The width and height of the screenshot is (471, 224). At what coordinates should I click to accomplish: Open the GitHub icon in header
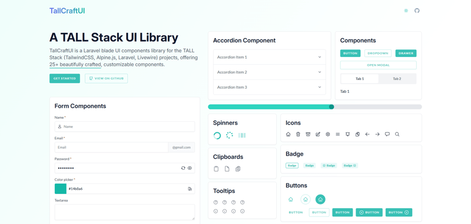coord(417,11)
